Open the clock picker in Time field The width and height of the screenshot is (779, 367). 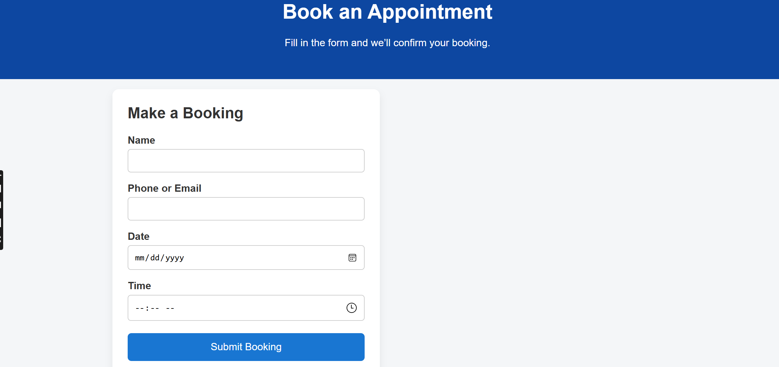(x=351, y=308)
